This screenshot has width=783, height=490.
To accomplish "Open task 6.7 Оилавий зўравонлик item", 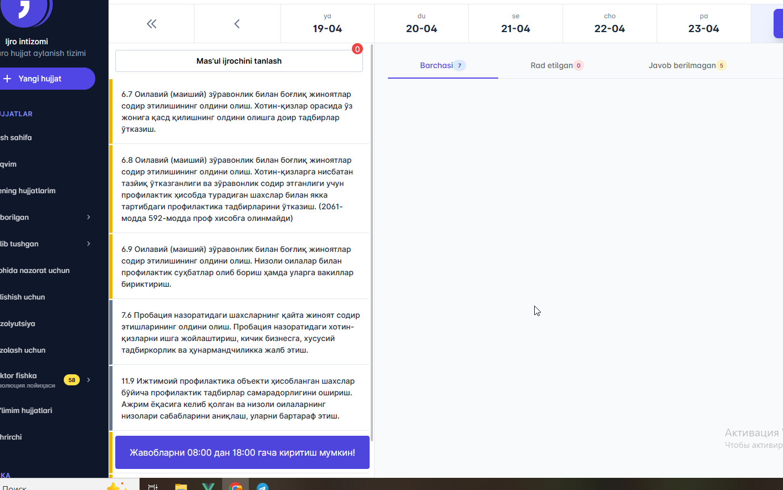I will (x=239, y=111).
